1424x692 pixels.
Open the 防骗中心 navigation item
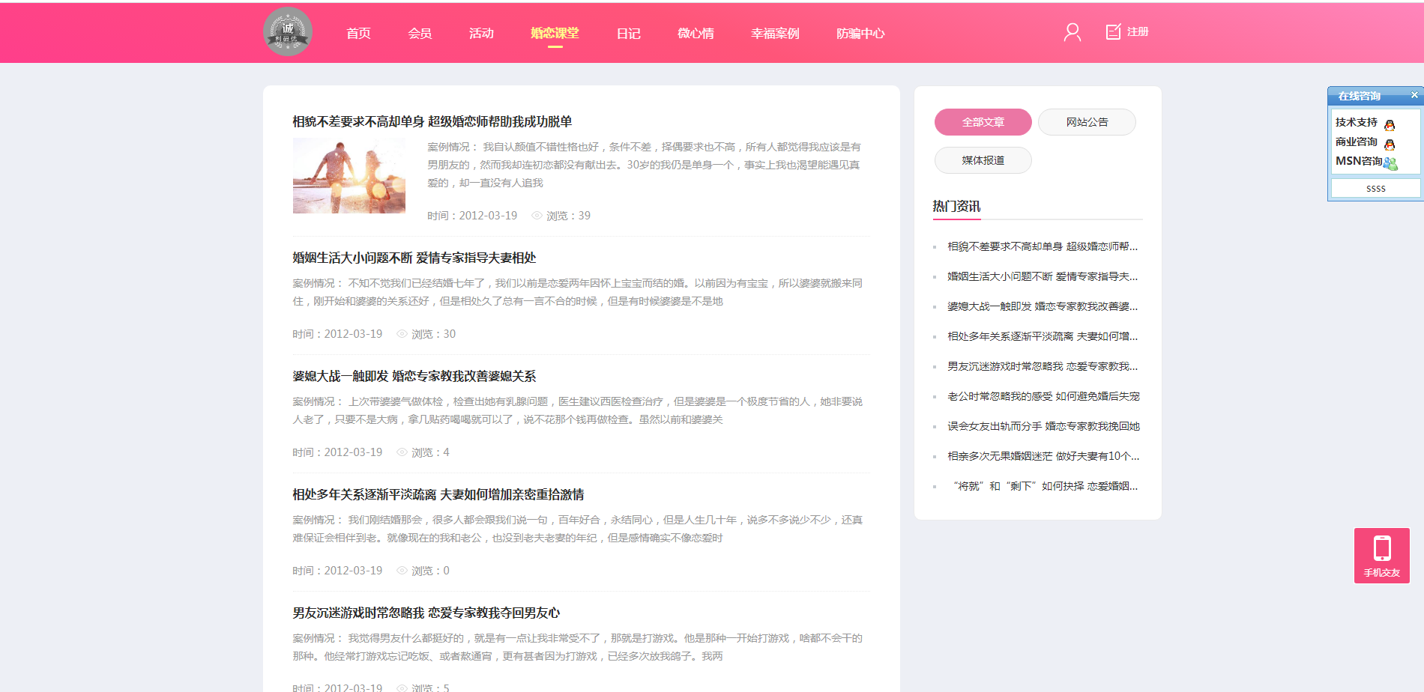pos(860,33)
